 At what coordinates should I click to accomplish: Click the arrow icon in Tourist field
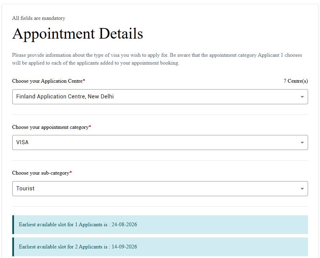[302, 189]
